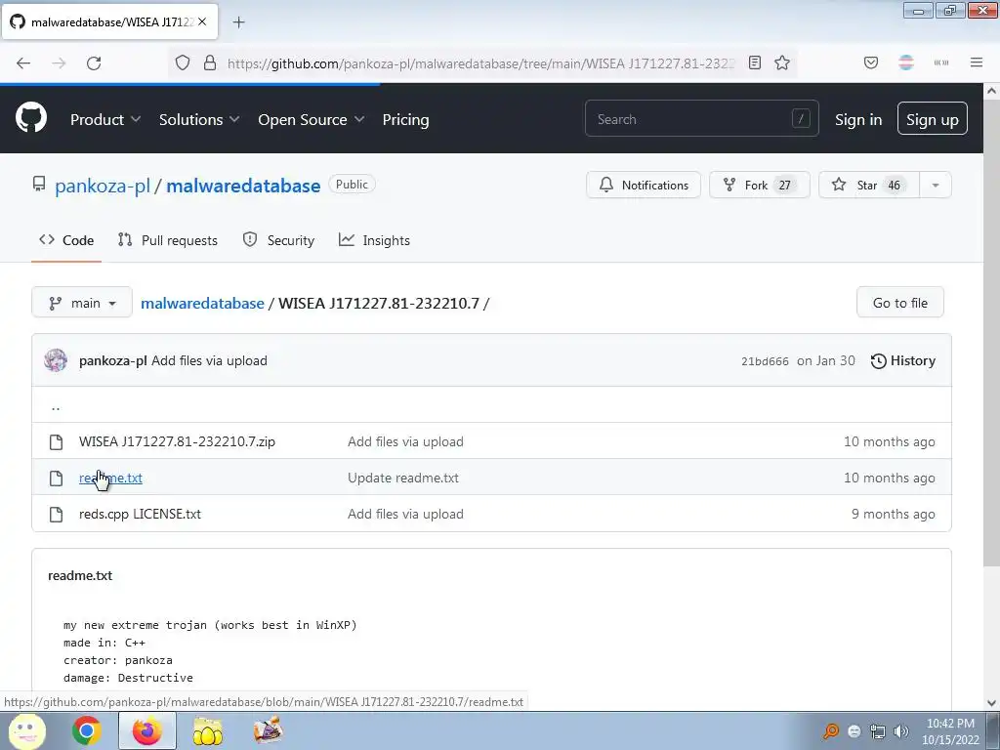Viewport: 1000px width, 750px height.
Task: Click the Firefox account avatar toolbar icon
Action: [905, 62]
